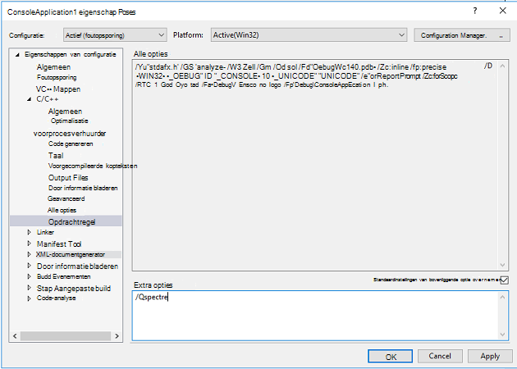Click the help question mark icon
The image size is (517, 369).
point(474,11)
